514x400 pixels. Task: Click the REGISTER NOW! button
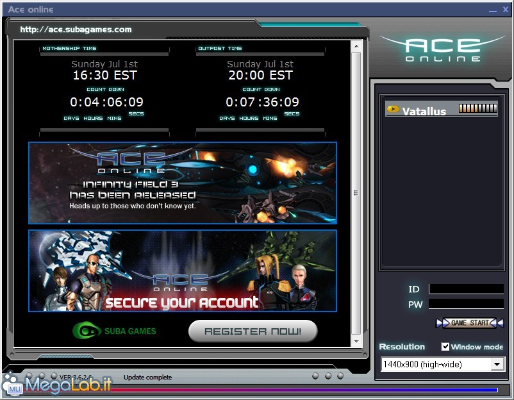point(253,331)
